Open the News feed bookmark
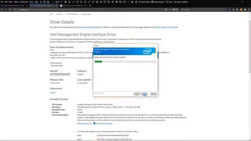The image size is (251, 141). 169,2
